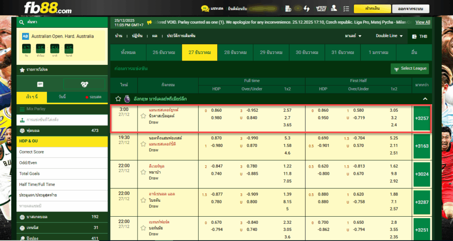
Task: Expand more markets +3287 for Arsenal
Action: (x=422, y=202)
